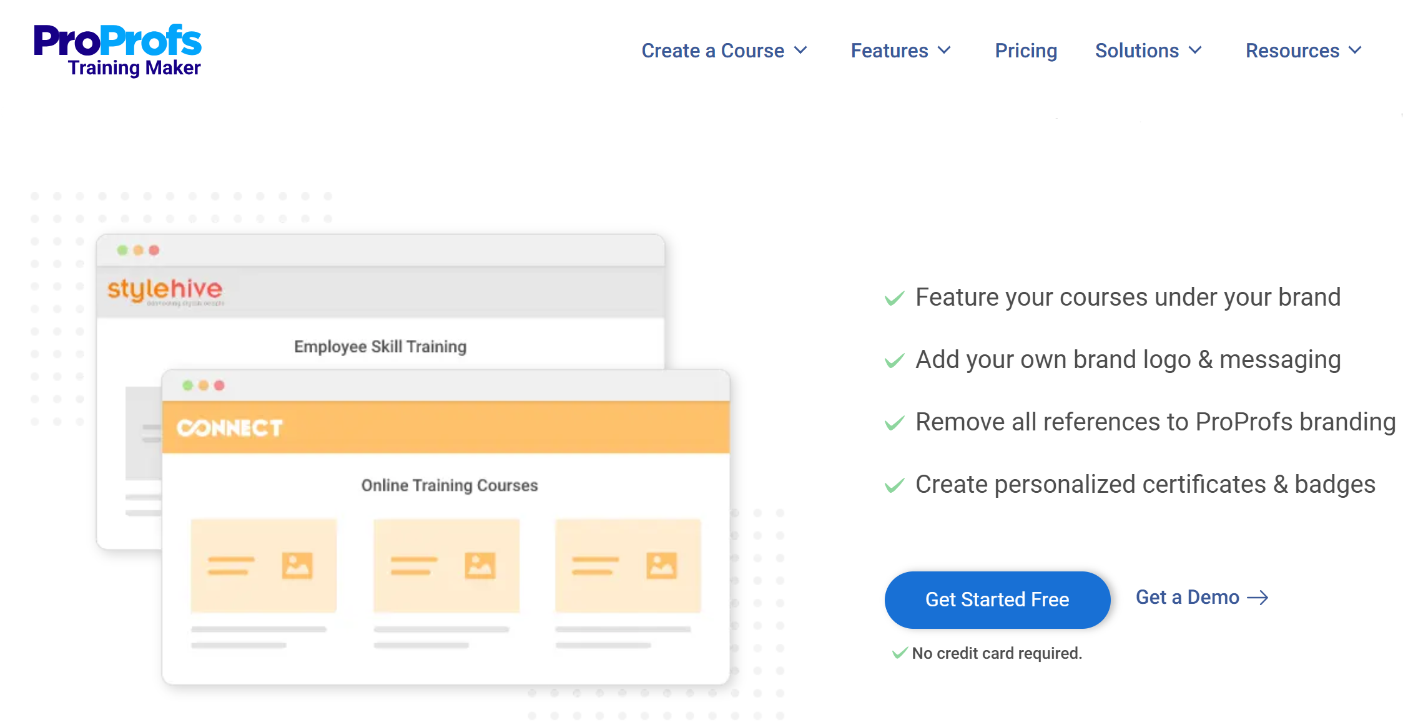Click the arrow icon beside Get a Demo
1403x723 pixels.
click(x=1258, y=598)
